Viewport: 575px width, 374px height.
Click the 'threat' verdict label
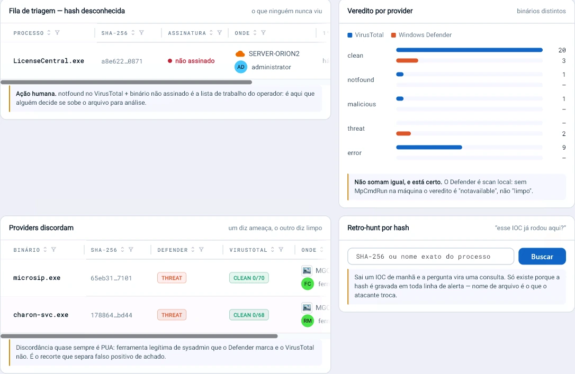click(x=356, y=129)
